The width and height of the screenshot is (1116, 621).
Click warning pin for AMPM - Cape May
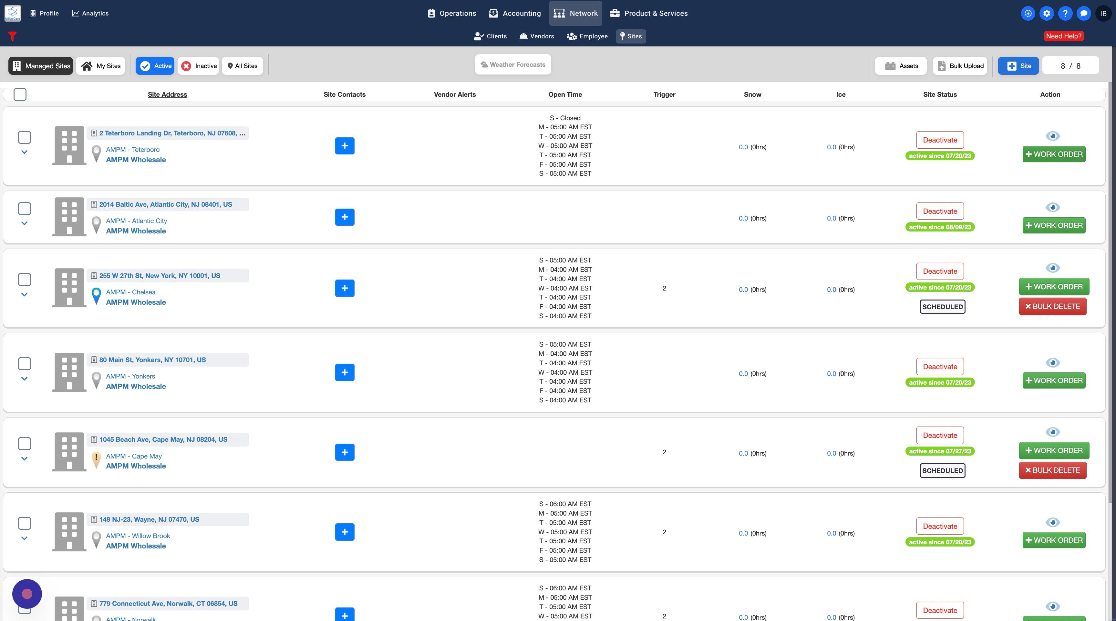coord(96,459)
